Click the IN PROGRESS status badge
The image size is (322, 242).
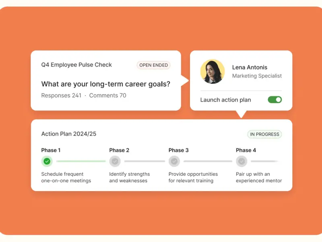point(264,134)
